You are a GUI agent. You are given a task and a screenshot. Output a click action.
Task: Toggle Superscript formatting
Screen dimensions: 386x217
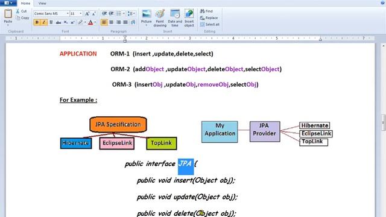(x=72, y=22)
